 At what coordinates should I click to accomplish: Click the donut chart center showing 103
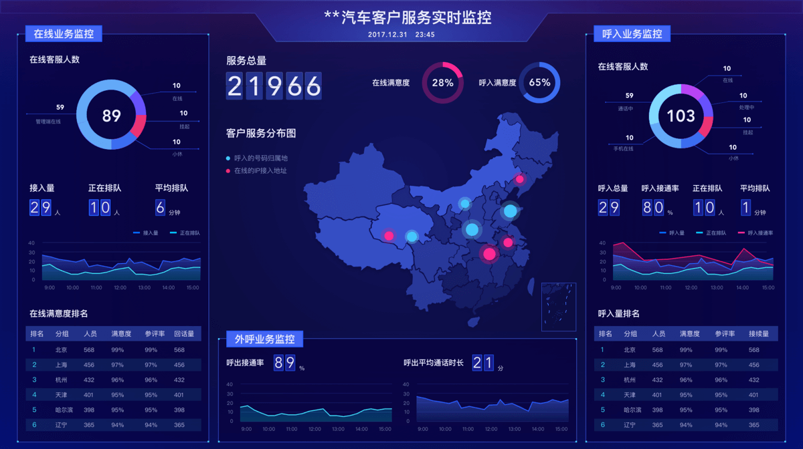tap(681, 116)
